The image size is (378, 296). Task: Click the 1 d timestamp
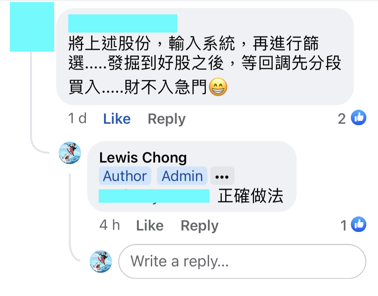(x=78, y=118)
